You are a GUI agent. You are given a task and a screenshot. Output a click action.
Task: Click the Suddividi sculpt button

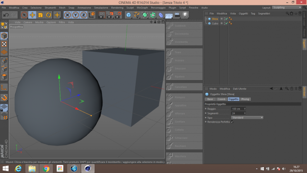(x=184, y=25)
